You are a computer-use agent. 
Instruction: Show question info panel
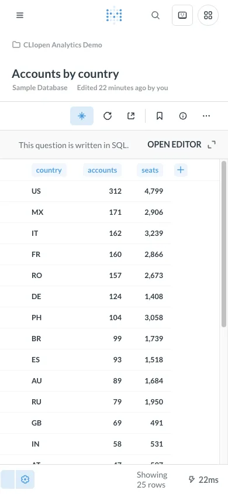pos(183,116)
